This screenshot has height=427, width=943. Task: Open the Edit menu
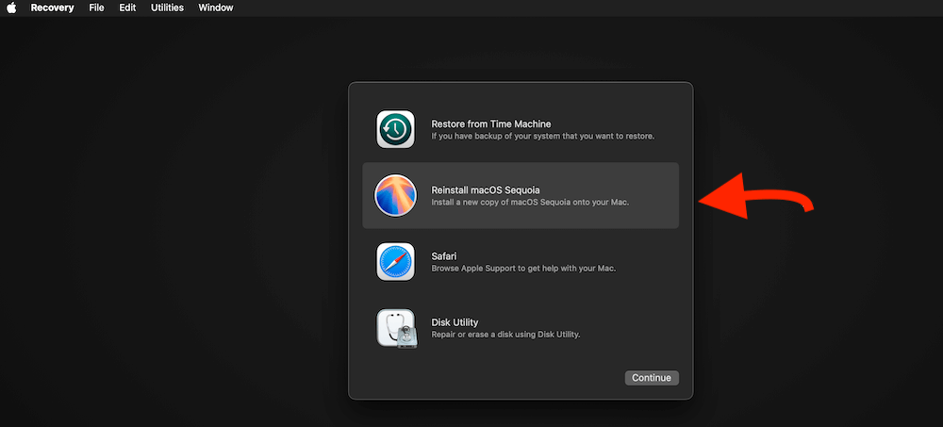[126, 8]
